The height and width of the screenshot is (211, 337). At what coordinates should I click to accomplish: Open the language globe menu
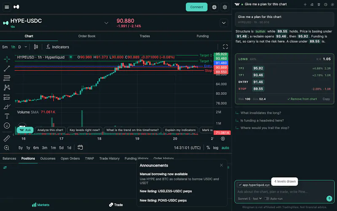(214, 7)
